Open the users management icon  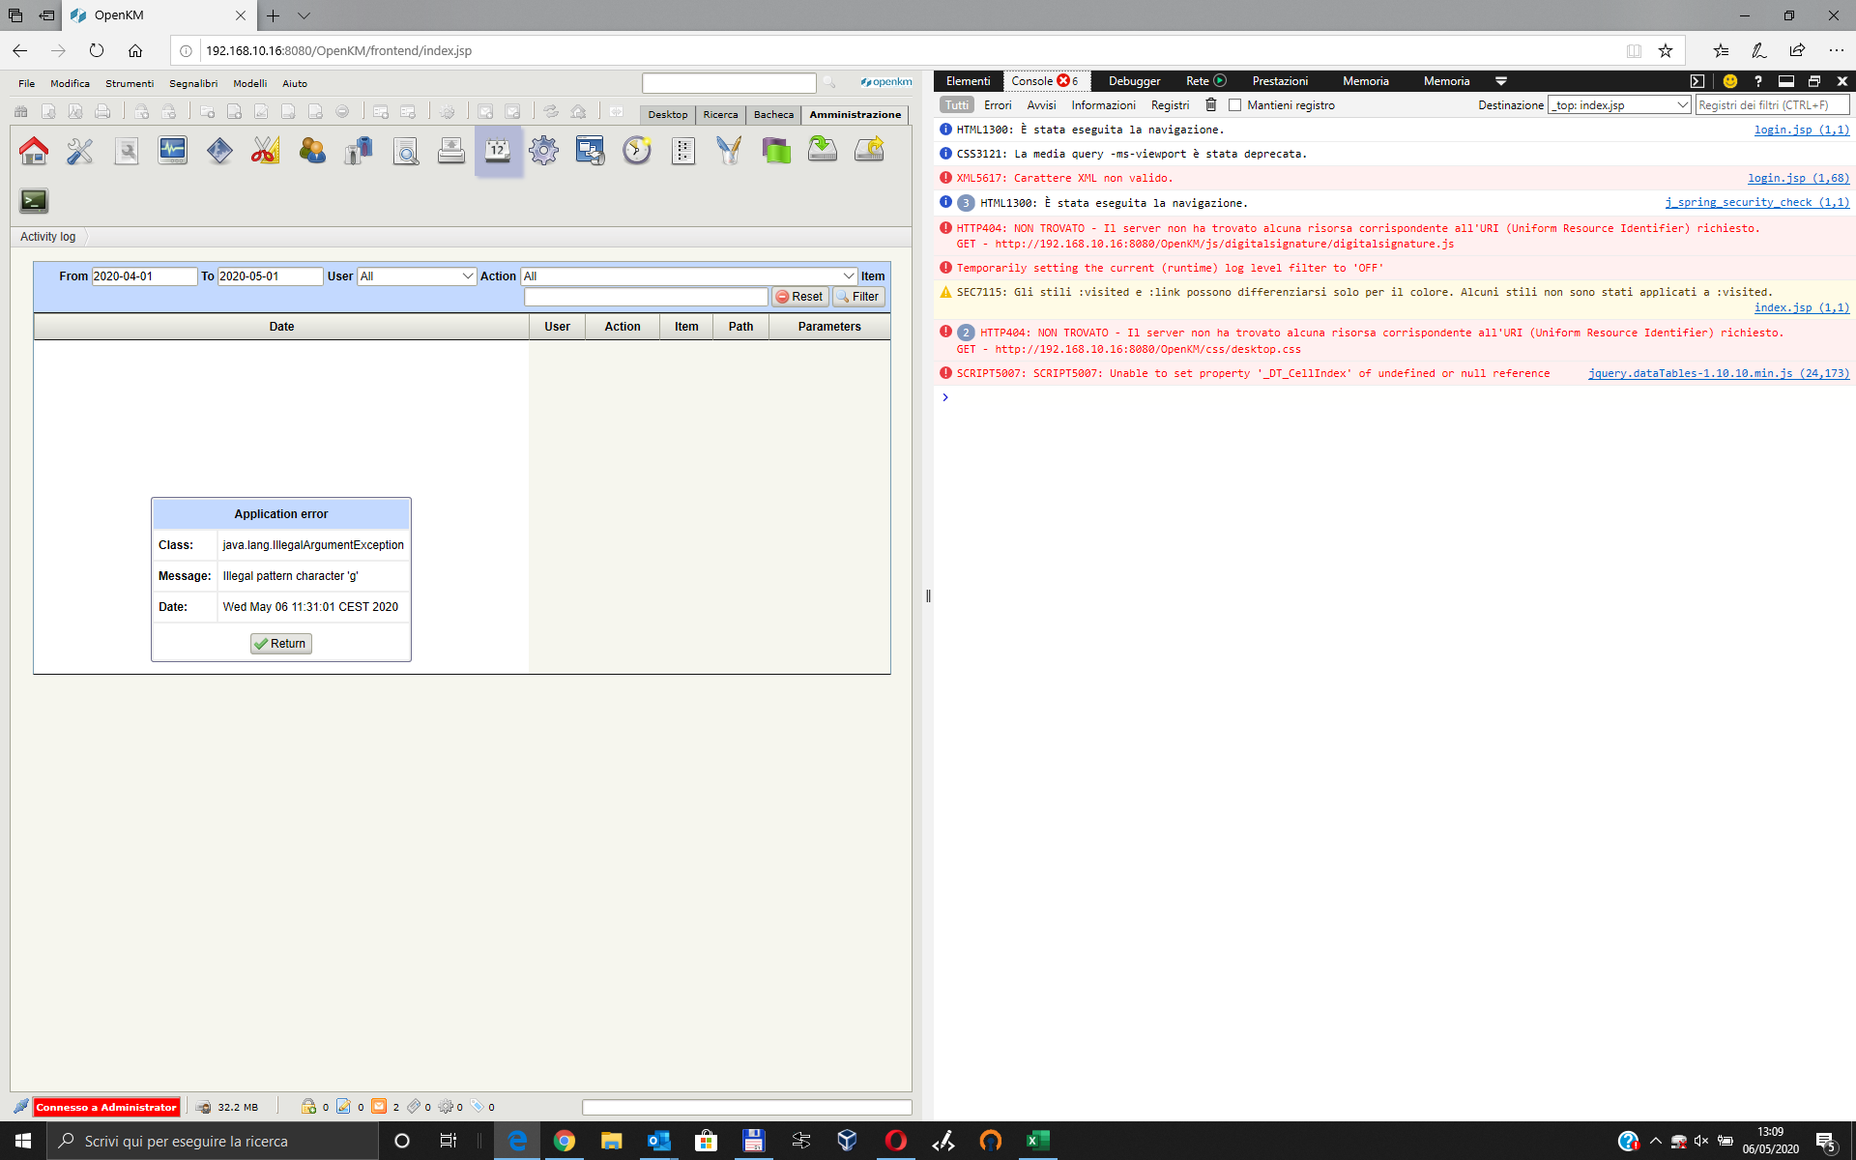coord(311,151)
